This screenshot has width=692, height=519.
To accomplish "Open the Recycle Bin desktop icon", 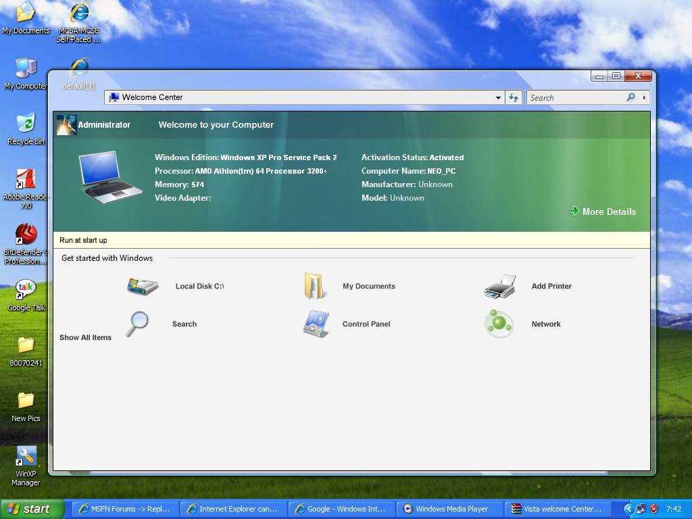I will (x=26, y=129).
